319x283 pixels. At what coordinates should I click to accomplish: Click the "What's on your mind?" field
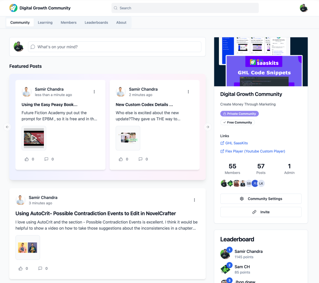tap(115, 47)
